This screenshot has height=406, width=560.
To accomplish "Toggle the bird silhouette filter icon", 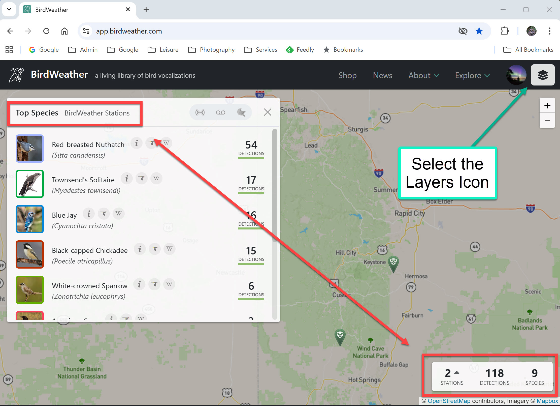I will point(241,112).
